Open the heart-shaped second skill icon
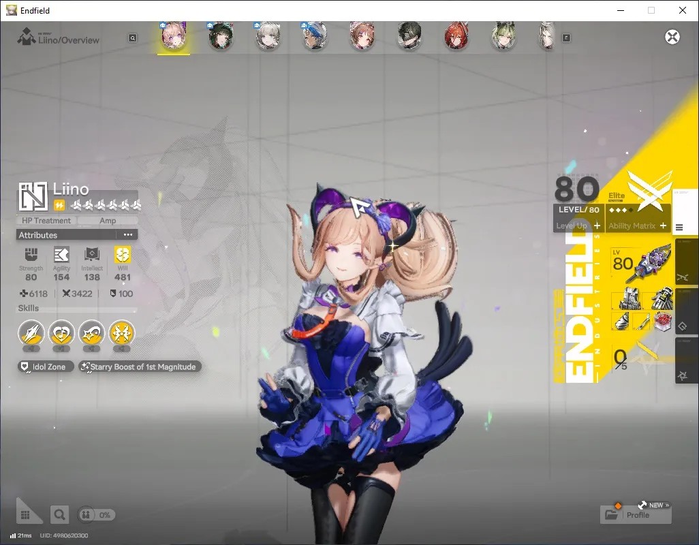Screen dimensions: 699x545 pyautogui.click(x=61, y=333)
